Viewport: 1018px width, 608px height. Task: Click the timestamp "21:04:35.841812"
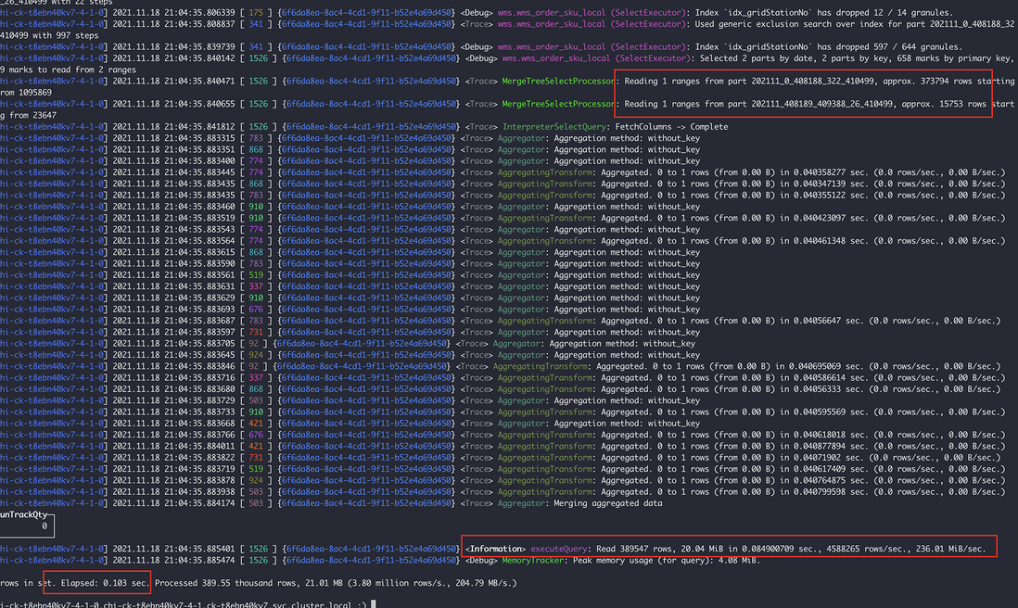click(198, 127)
